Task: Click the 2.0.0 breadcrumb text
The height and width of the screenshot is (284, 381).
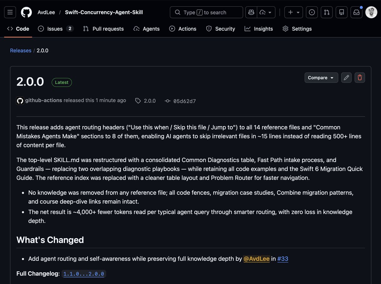Action: [x=43, y=50]
